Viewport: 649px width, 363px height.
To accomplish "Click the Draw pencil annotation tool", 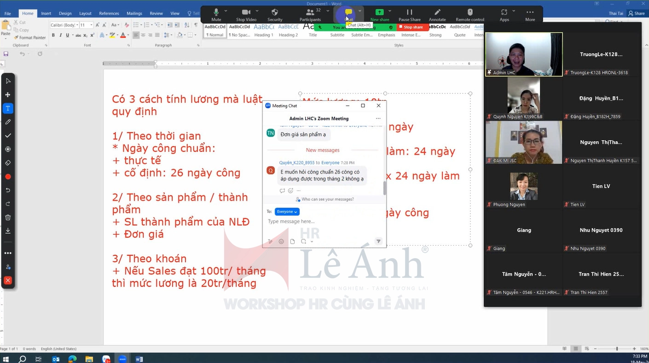I will (8, 122).
